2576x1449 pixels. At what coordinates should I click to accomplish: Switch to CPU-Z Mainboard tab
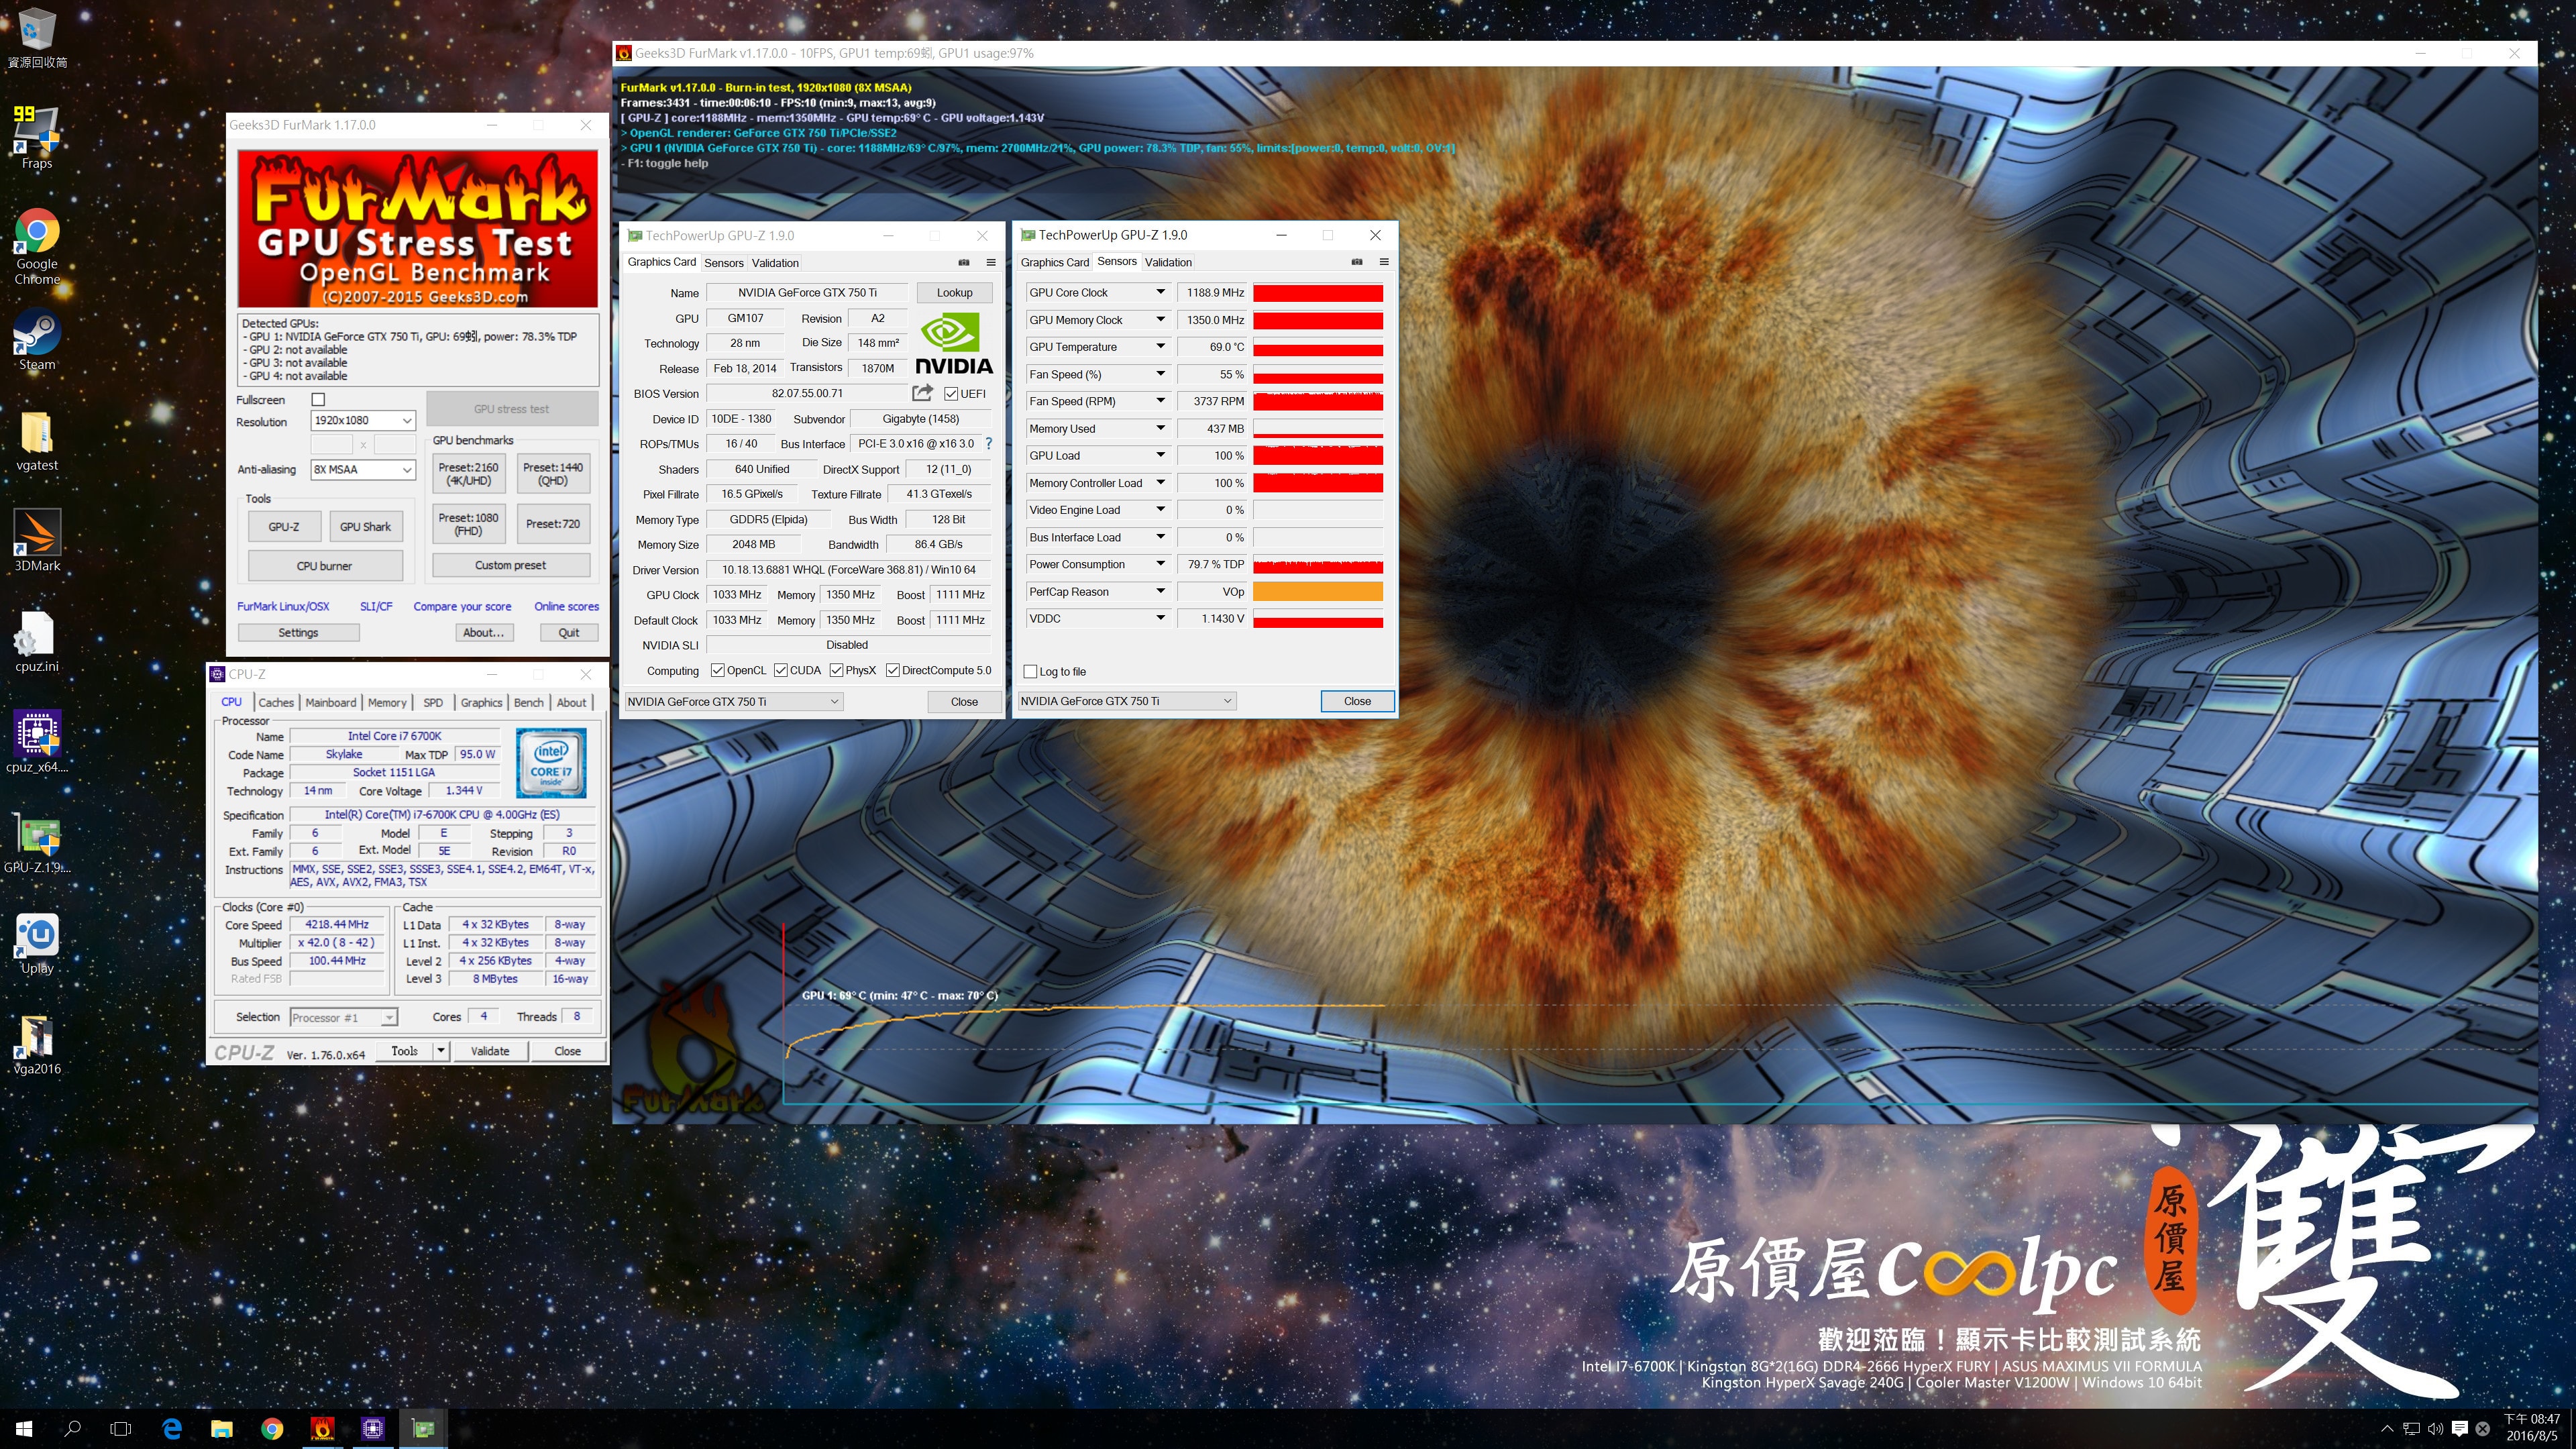click(331, 703)
